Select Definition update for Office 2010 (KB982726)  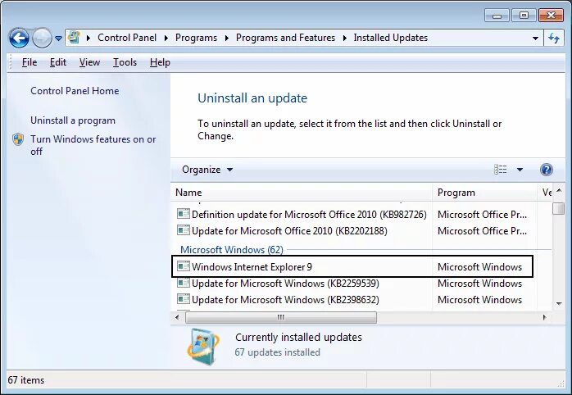309,215
